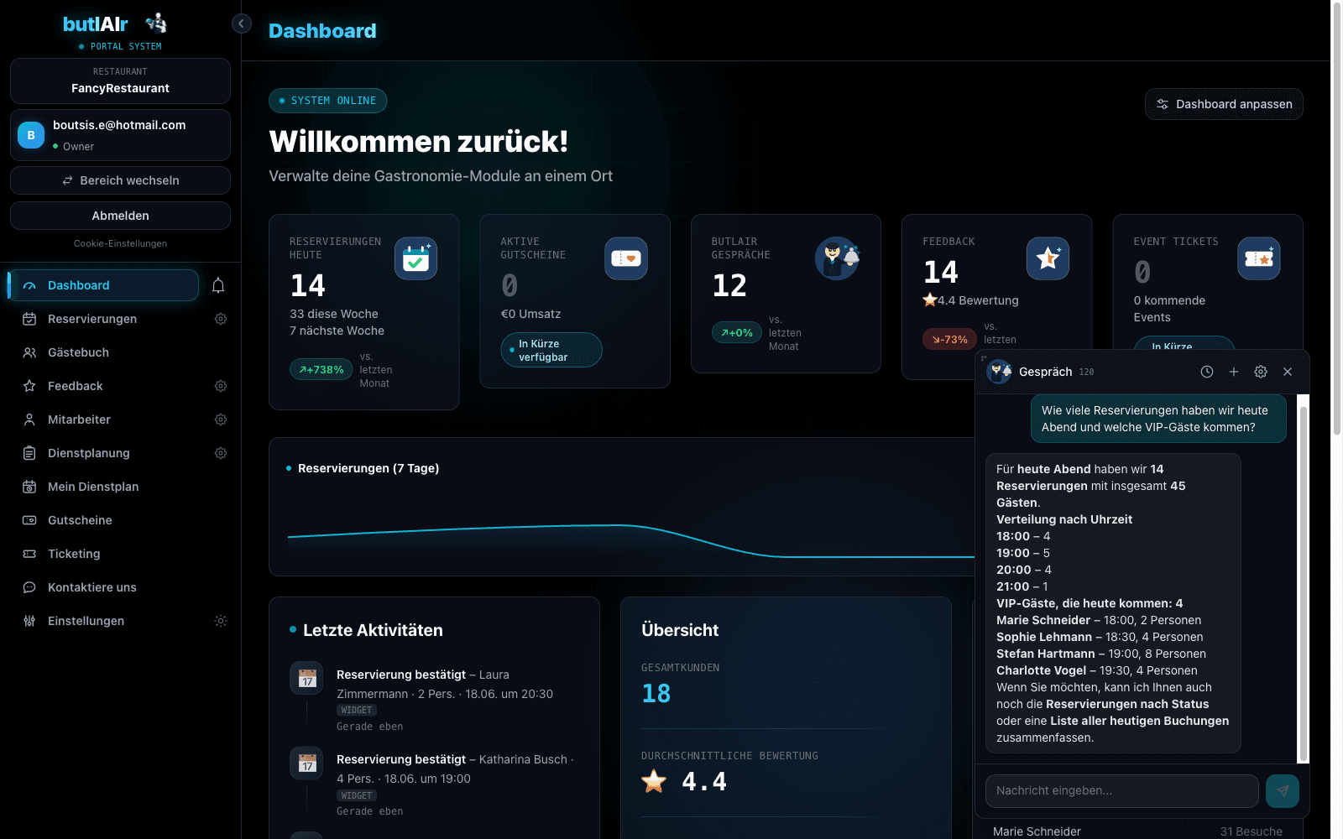Click the Abmelden button

click(x=120, y=216)
